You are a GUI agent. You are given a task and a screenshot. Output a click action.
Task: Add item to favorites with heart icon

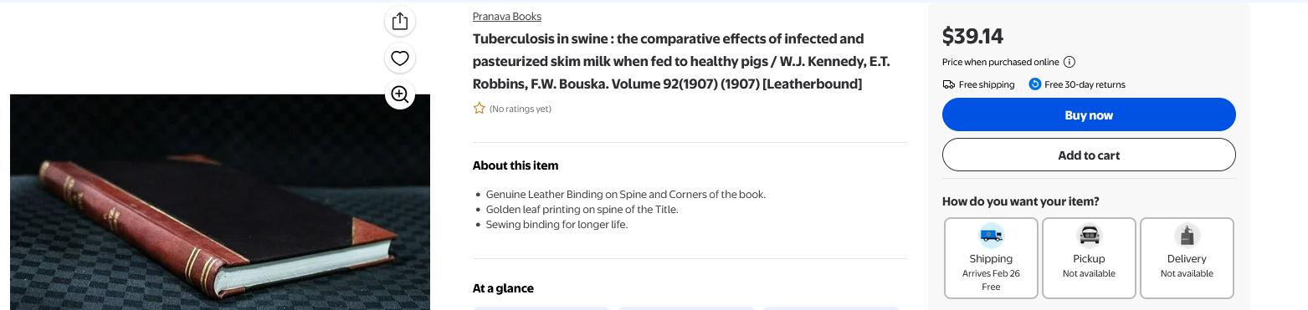pos(400,58)
